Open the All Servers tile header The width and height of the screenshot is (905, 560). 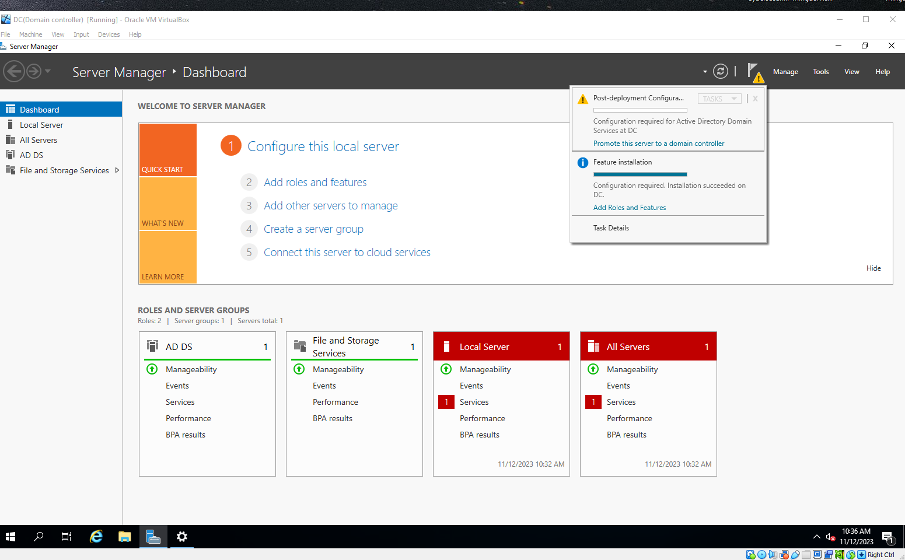(648, 346)
